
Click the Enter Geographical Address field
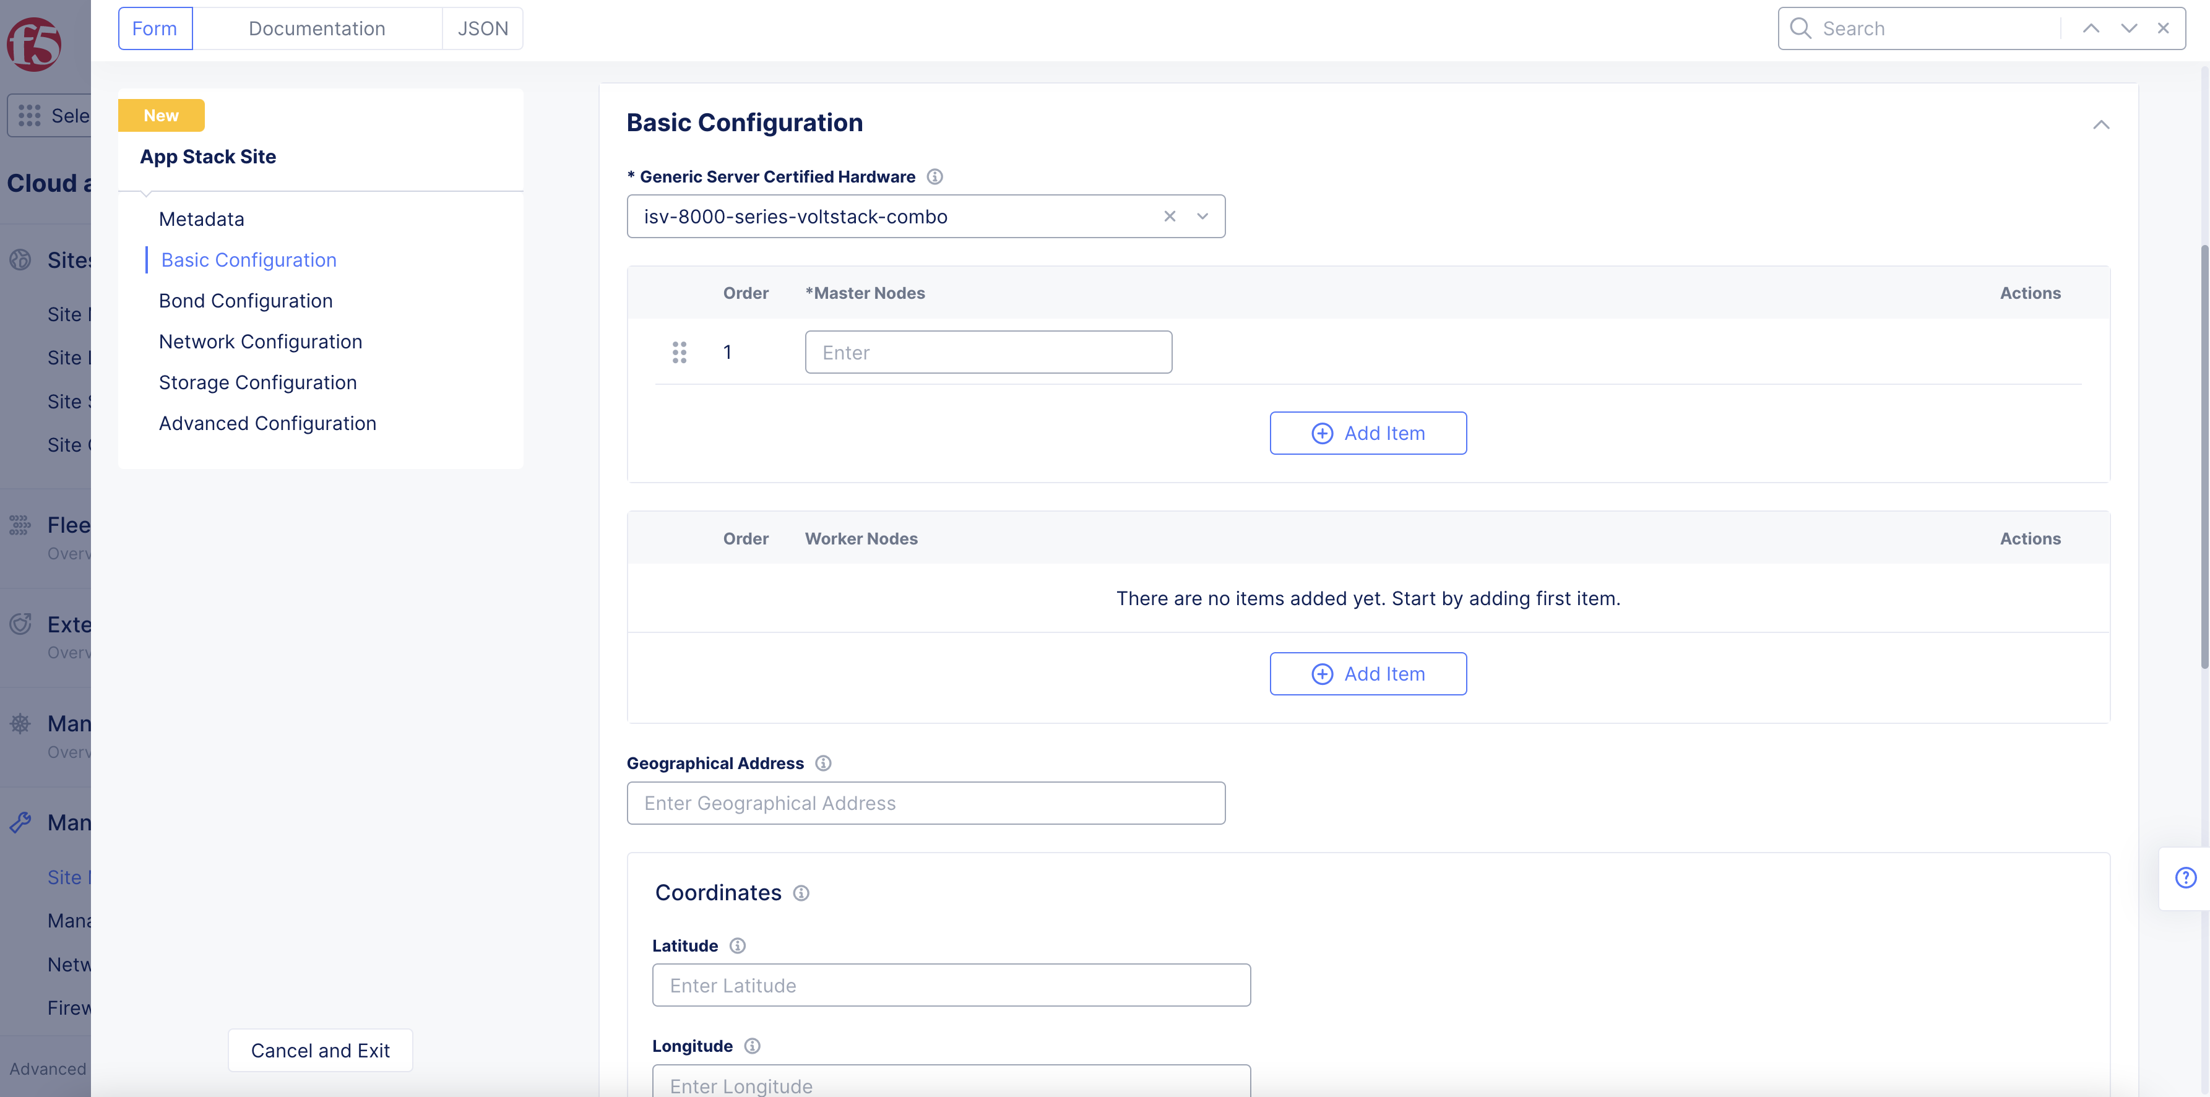[x=926, y=803]
